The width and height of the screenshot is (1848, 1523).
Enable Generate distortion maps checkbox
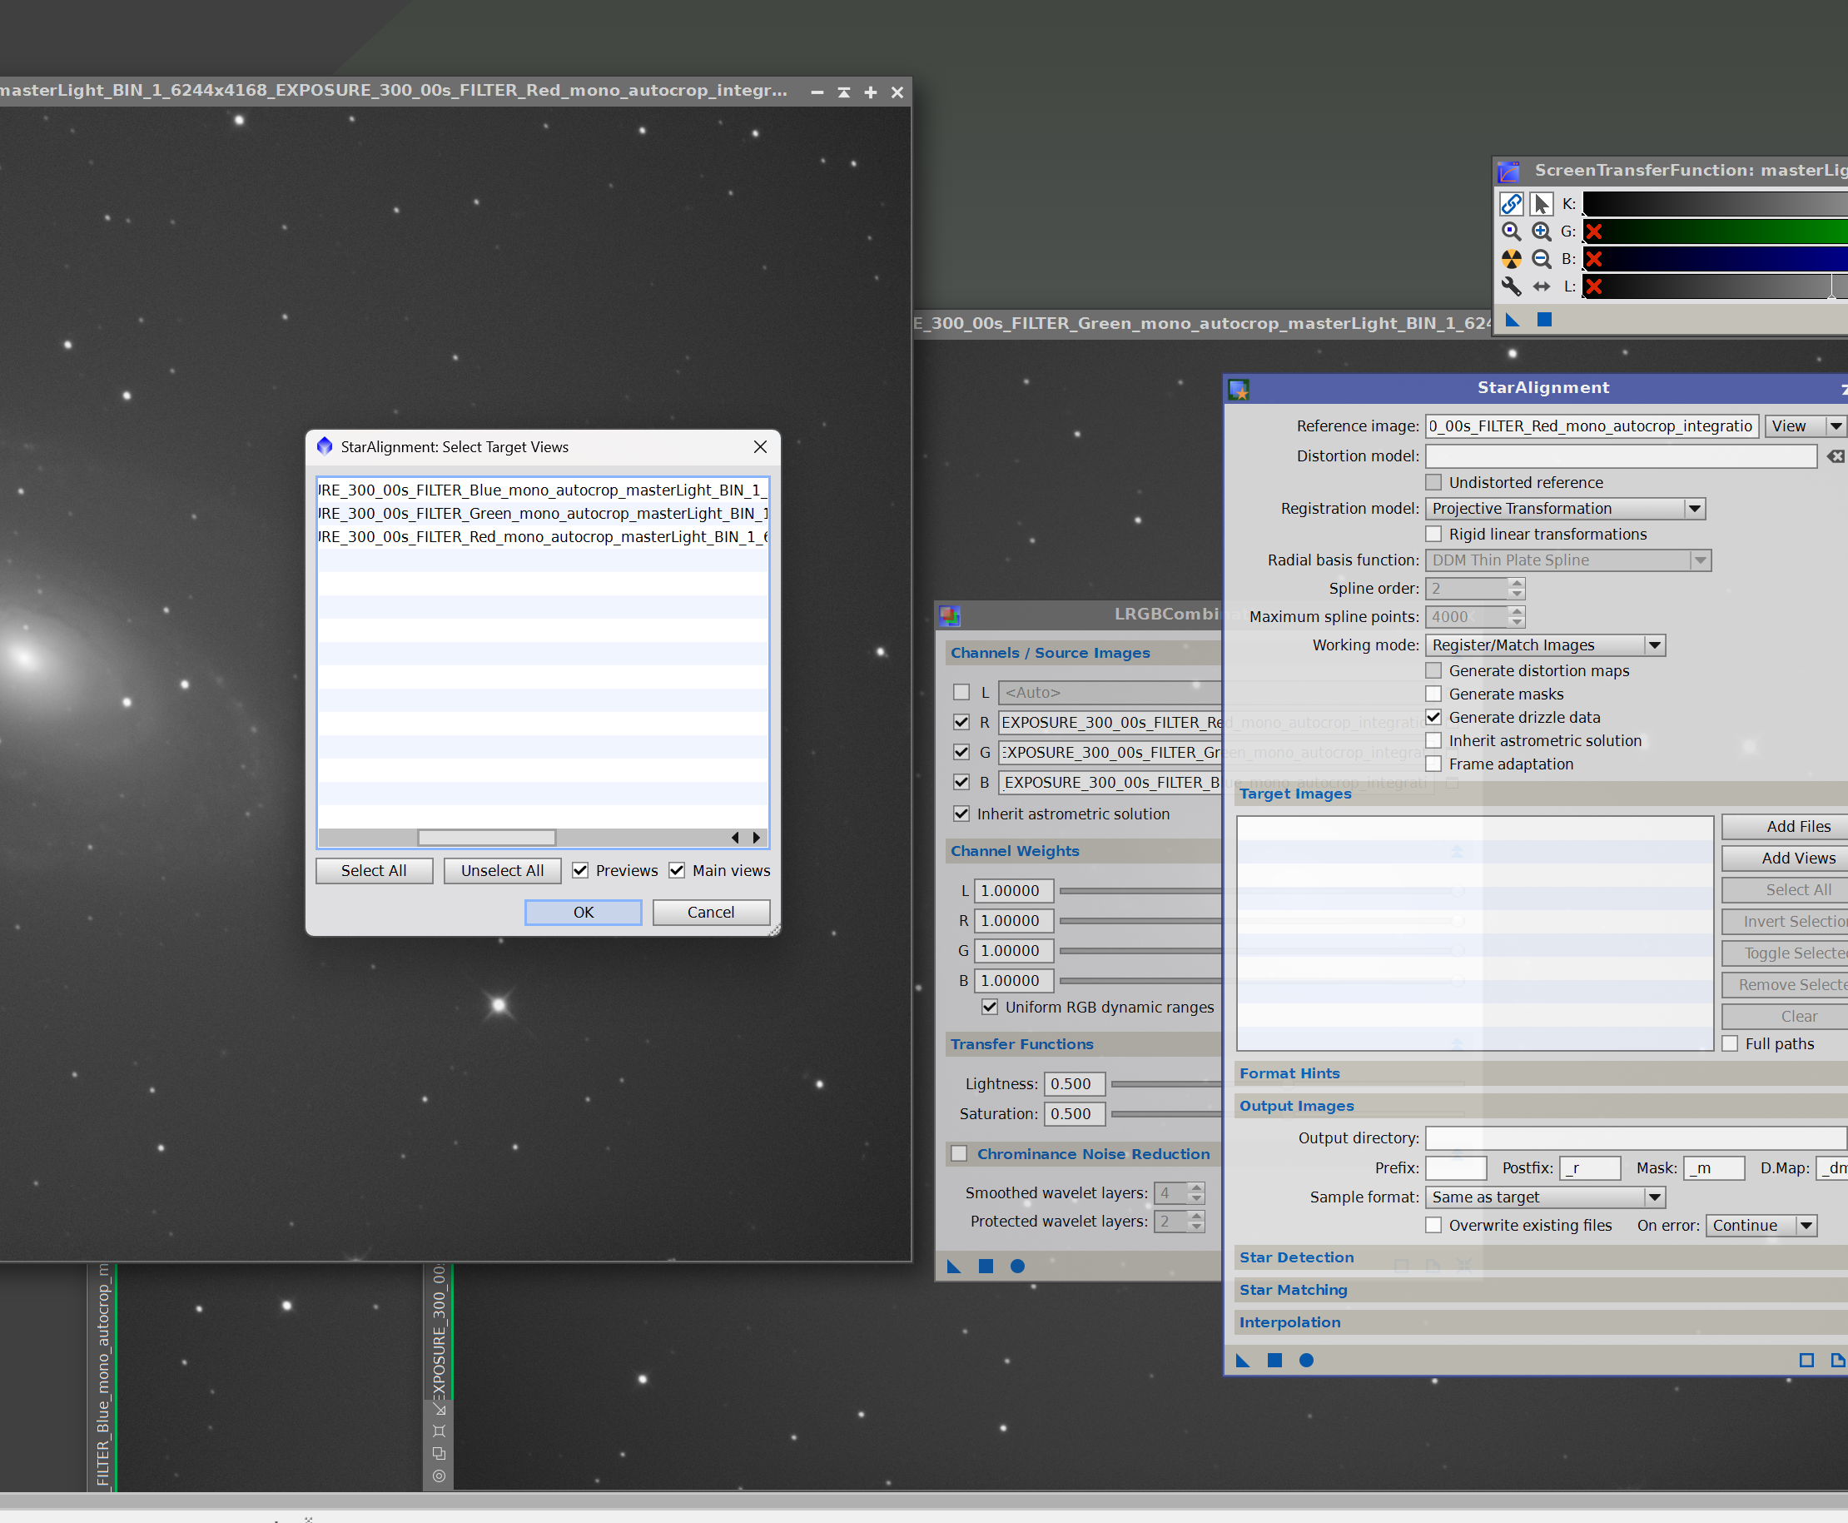point(1433,670)
